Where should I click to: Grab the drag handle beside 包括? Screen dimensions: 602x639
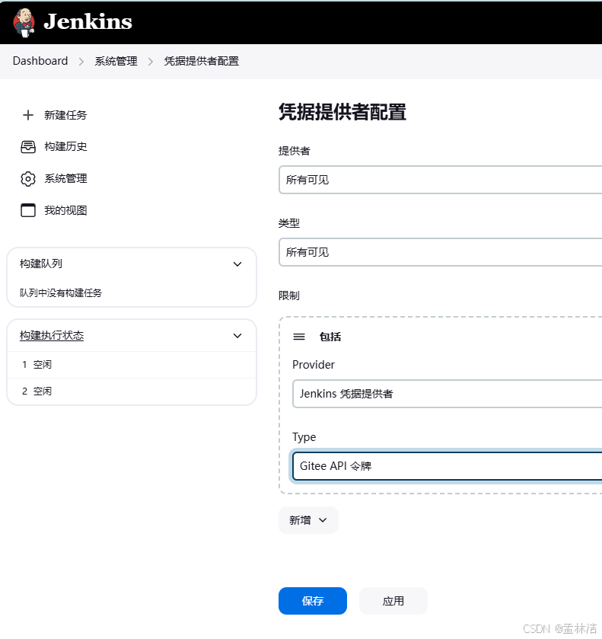299,337
